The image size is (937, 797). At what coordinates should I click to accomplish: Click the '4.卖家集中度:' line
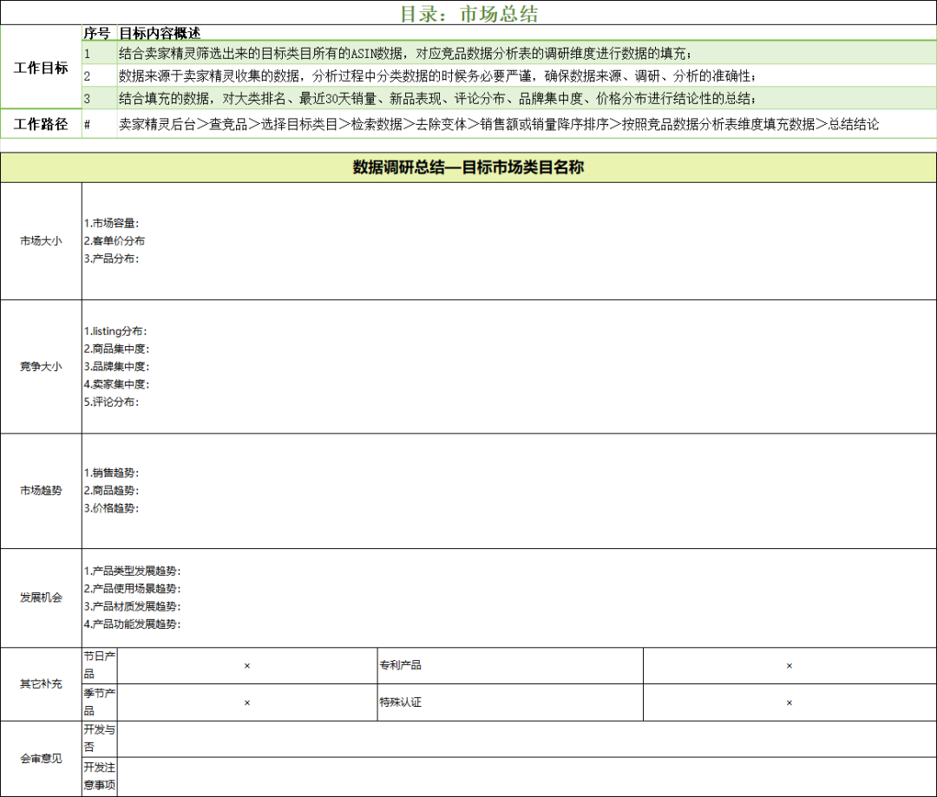coord(116,384)
